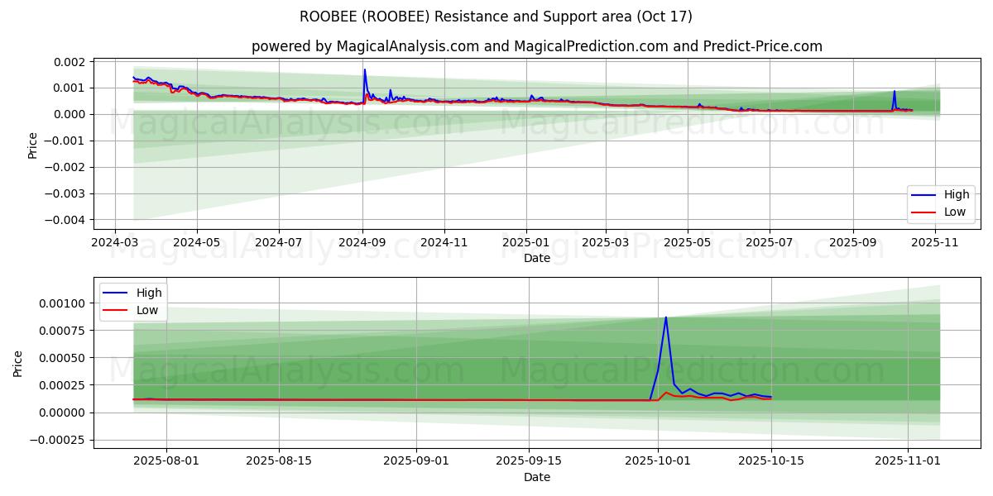Click the '2025-01' date tick on the upper axis
This screenshot has width=993, height=496.
pyautogui.click(x=526, y=243)
